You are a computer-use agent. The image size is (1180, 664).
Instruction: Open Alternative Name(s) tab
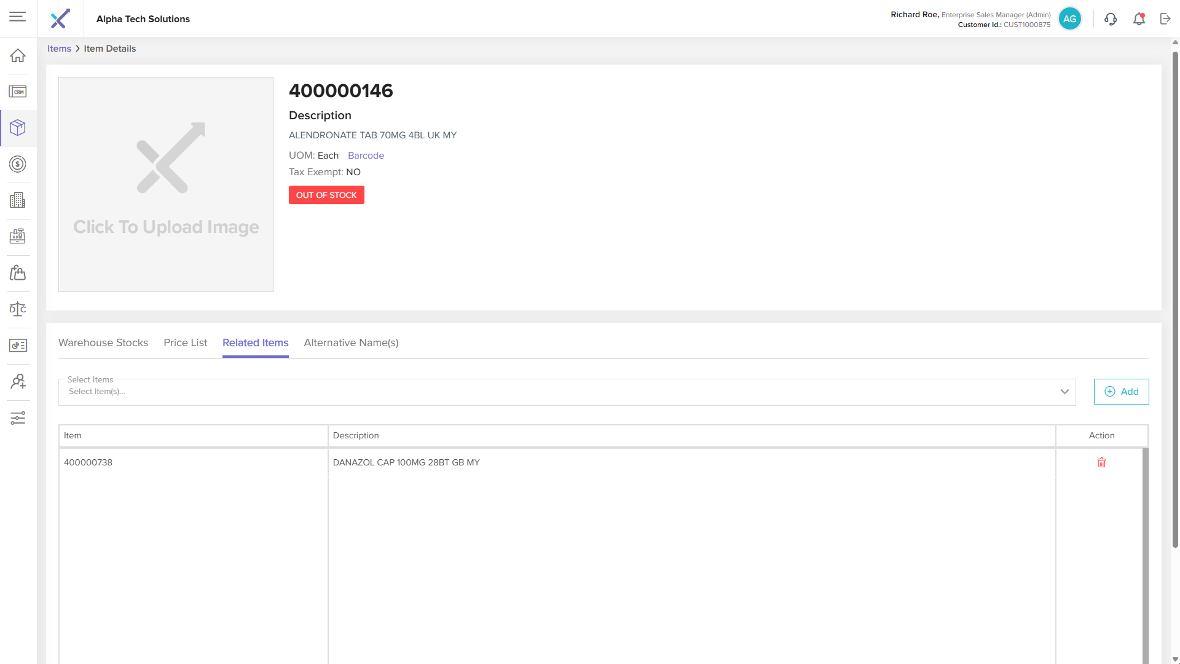(x=351, y=342)
